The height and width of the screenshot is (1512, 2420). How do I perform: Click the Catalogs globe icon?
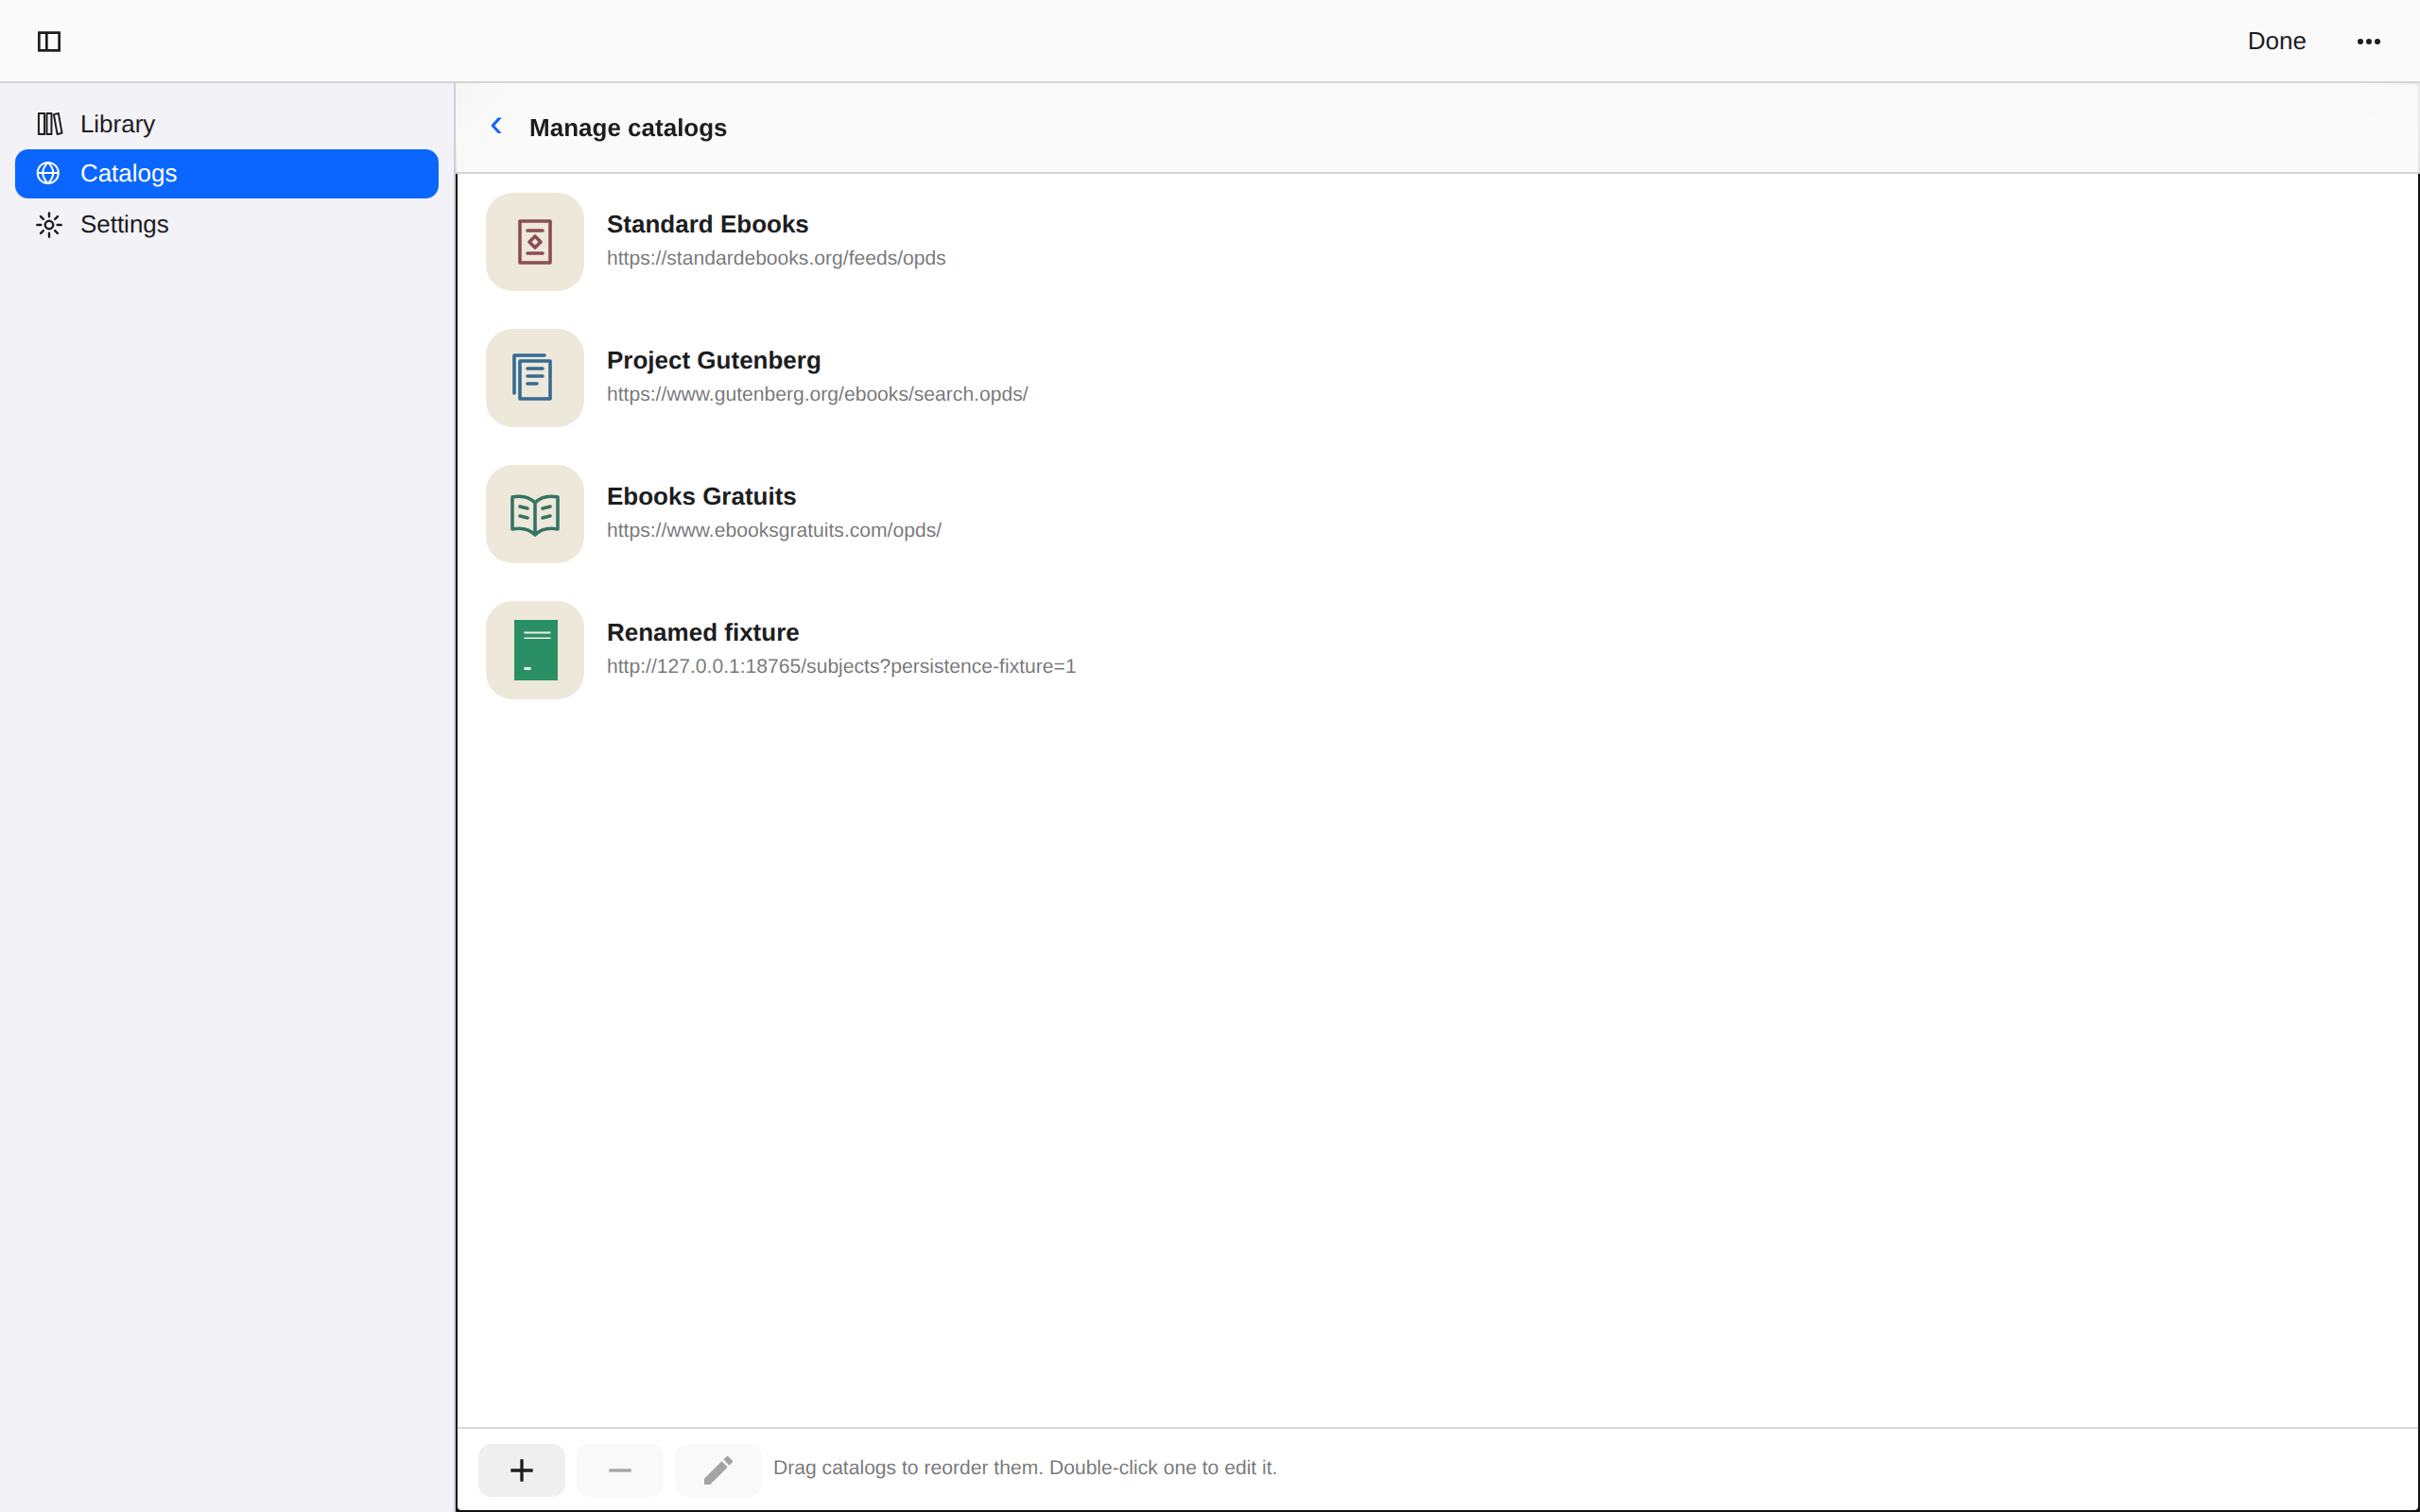[48, 173]
